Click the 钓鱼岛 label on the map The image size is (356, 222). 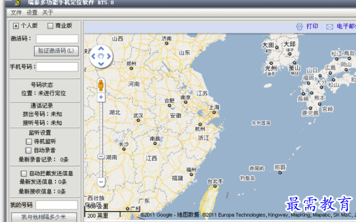247,178
